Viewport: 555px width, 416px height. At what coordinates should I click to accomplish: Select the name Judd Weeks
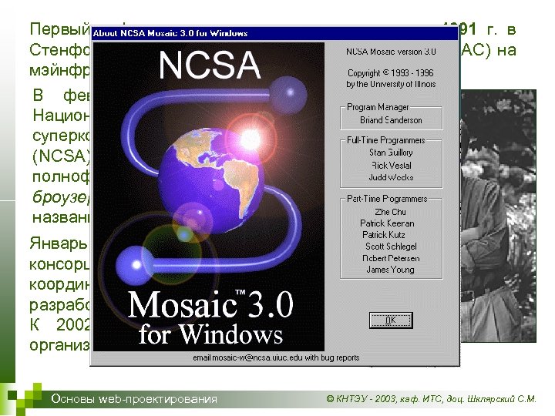391,177
